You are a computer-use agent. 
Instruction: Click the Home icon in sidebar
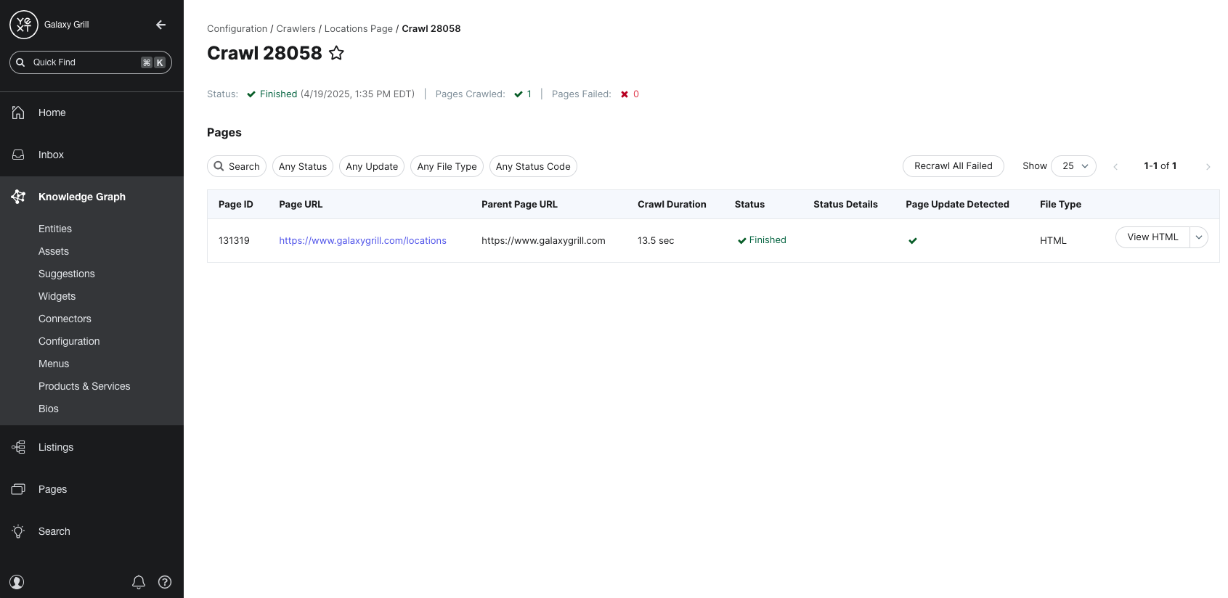(x=18, y=112)
